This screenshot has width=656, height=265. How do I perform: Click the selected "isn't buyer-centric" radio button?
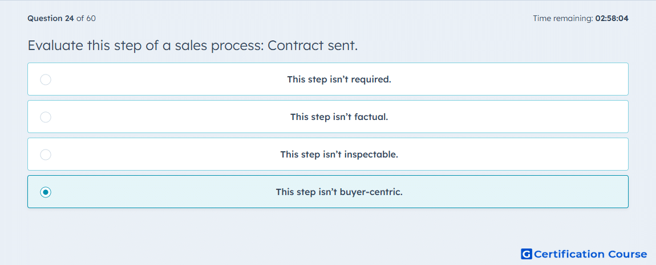[x=46, y=192]
